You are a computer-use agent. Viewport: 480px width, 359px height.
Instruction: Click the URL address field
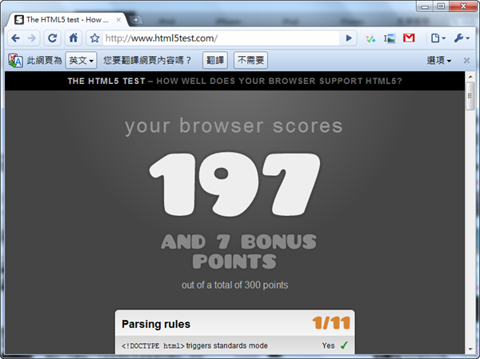[222, 38]
